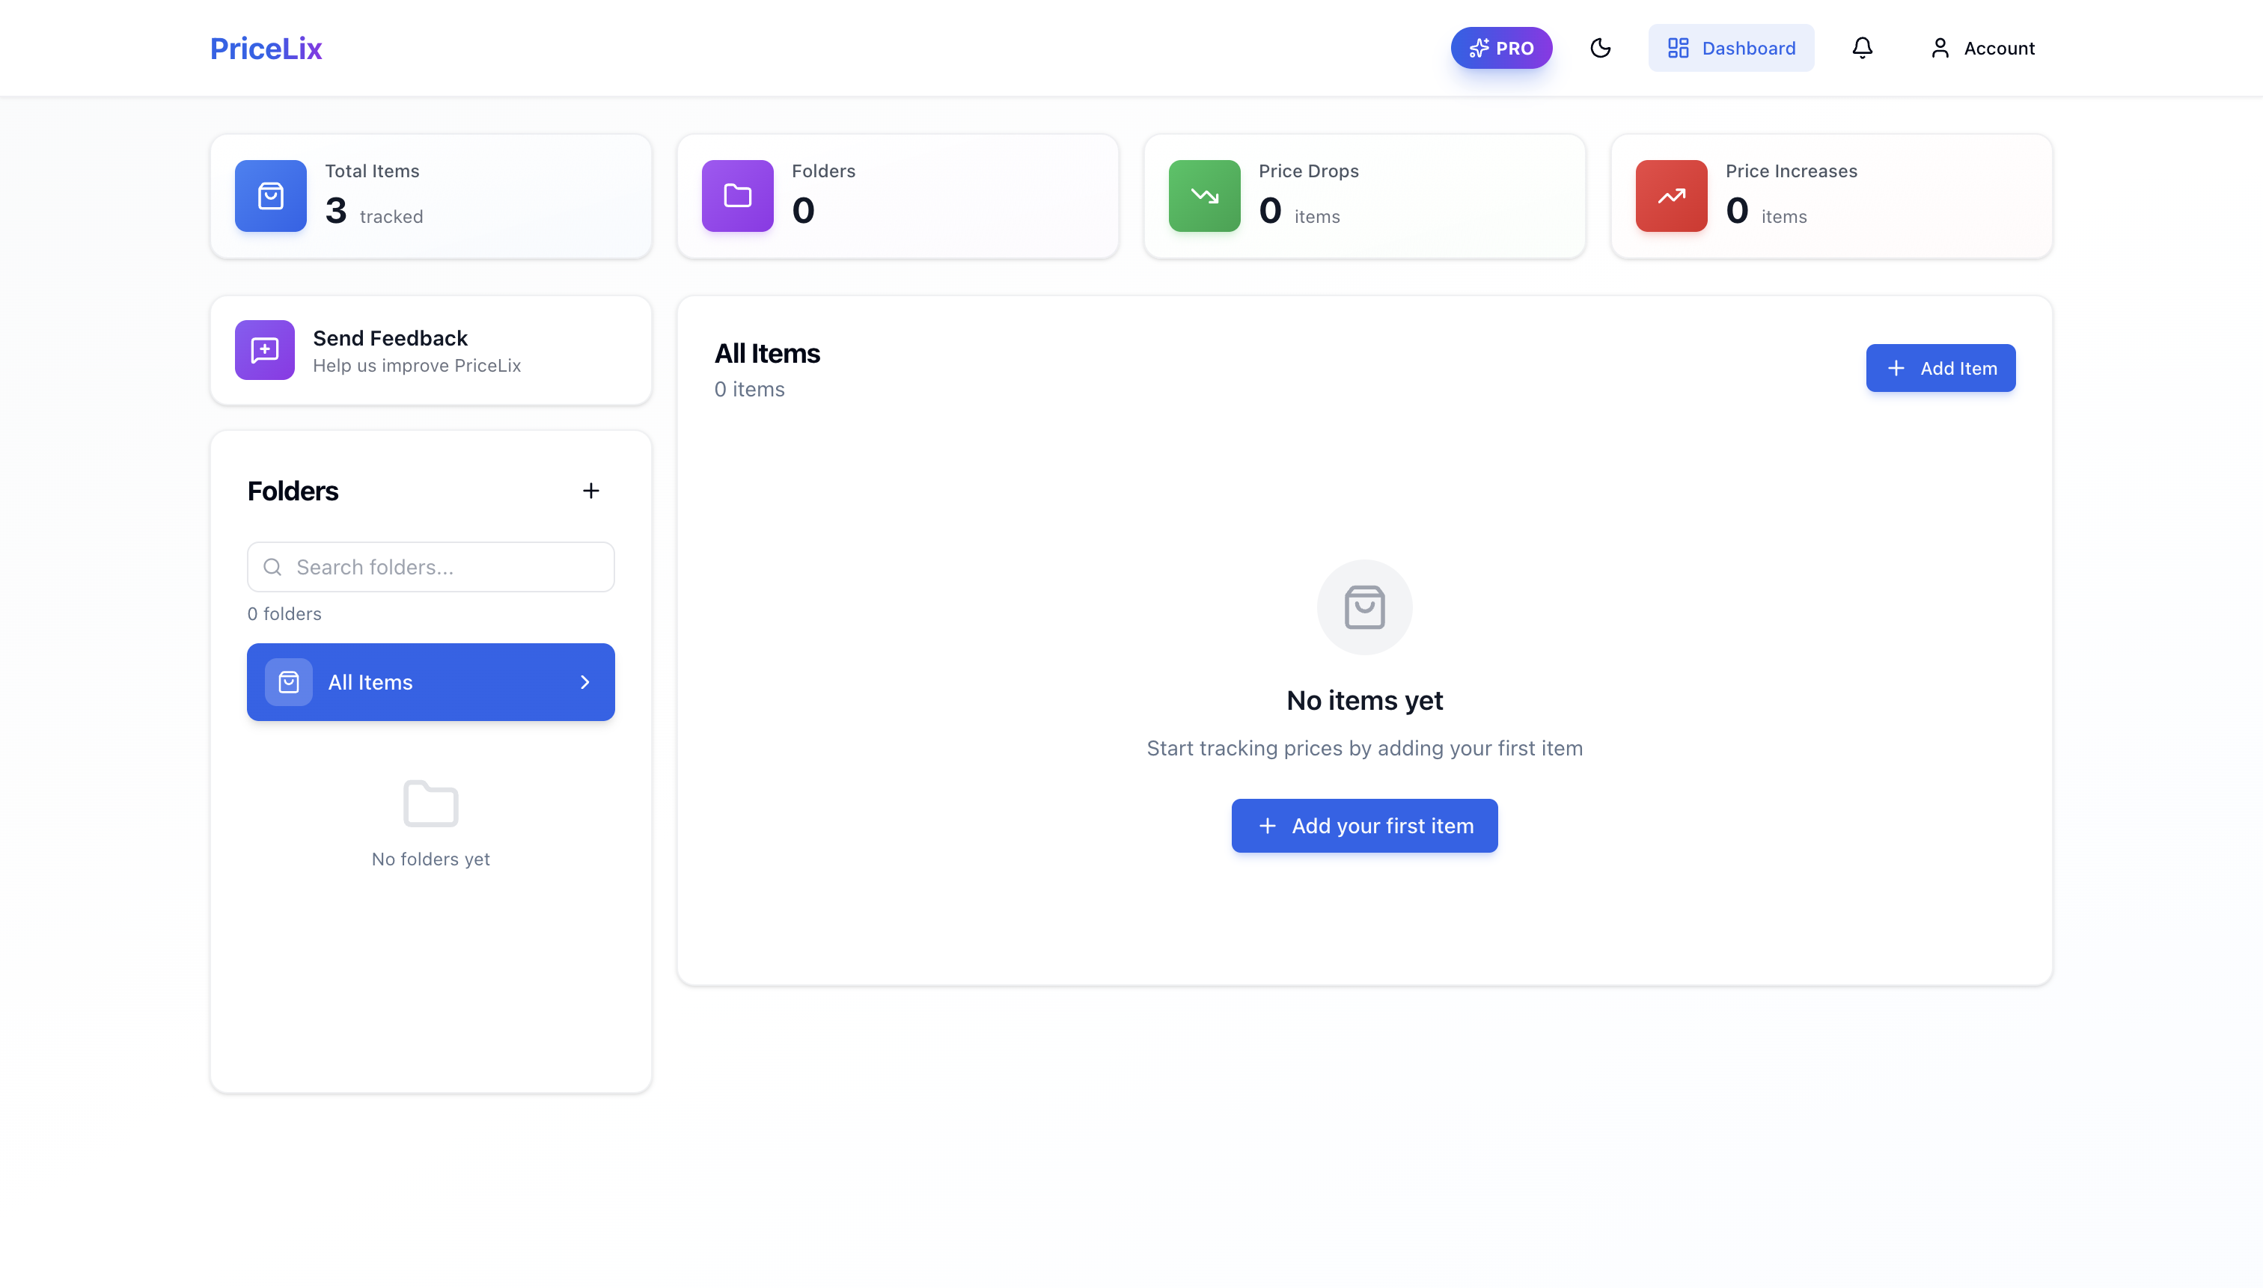This screenshot has height=1288, width=2263.
Task: Toggle dark mode with the moon icon
Action: [1601, 48]
